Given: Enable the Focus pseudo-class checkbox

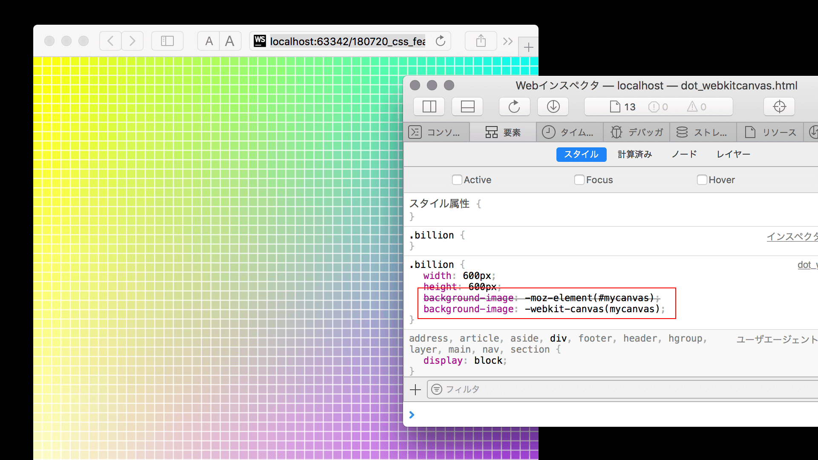Looking at the screenshot, I should tap(579, 180).
